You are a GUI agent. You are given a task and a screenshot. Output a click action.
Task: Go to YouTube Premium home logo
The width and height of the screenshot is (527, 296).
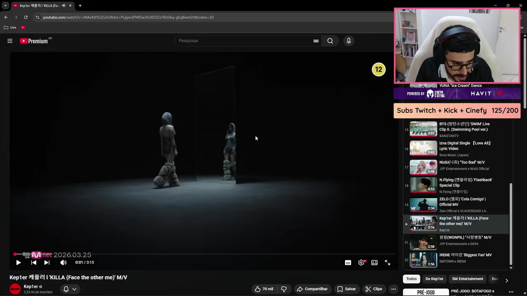(x=34, y=41)
